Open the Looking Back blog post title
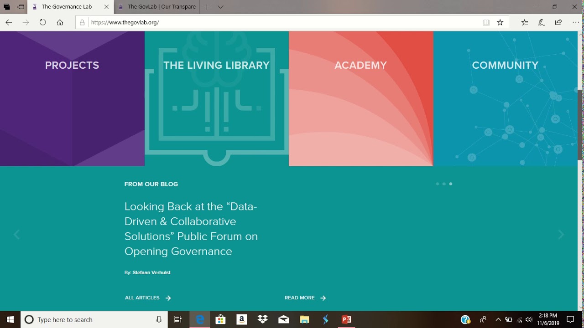The height and width of the screenshot is (328, 584). pyautogui.click(x=191, y=229)
